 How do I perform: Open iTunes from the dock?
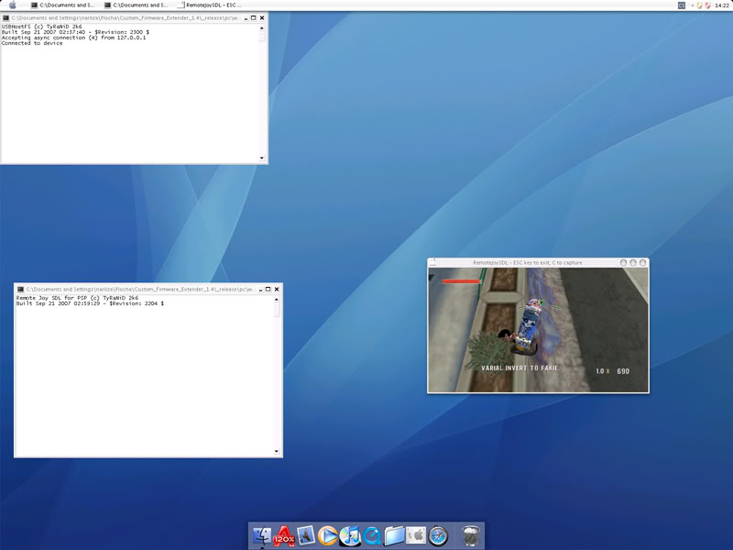click(350, 535)
